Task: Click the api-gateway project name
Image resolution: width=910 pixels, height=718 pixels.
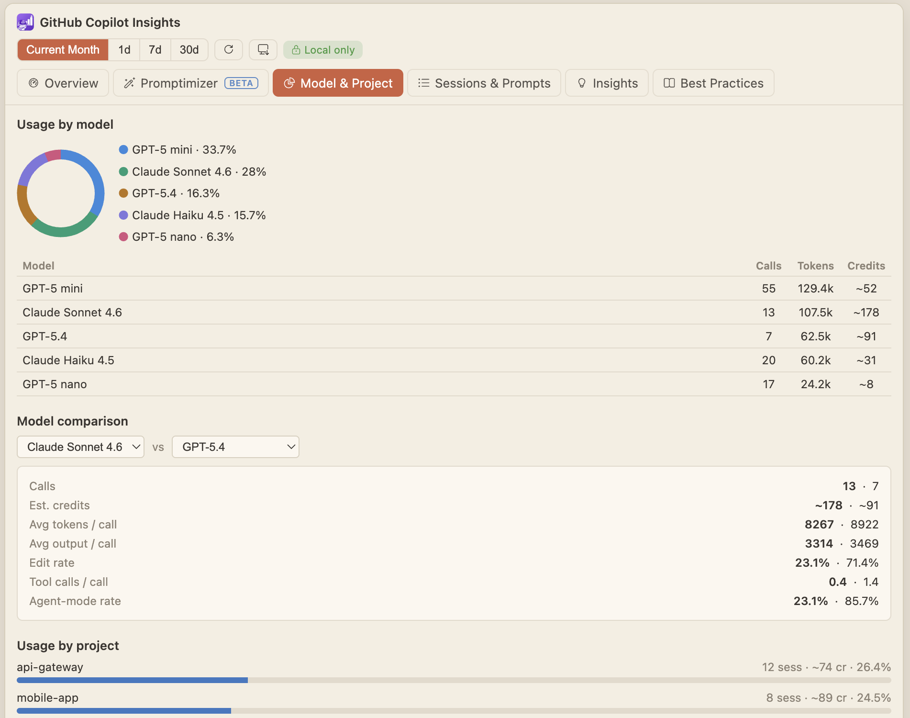Action: pyautogui.click(x=50, y=667)
